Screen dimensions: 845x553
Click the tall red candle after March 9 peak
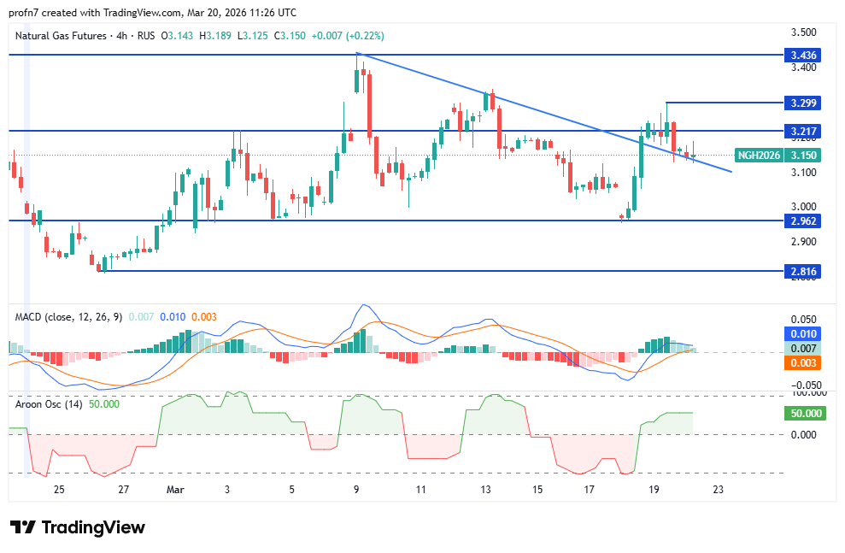pos(369,104)
